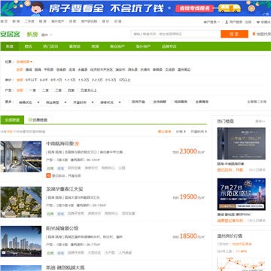
Task: Switch to the 全部楼盘 tab
Action: pyautogui.click(x=12, y=120)
